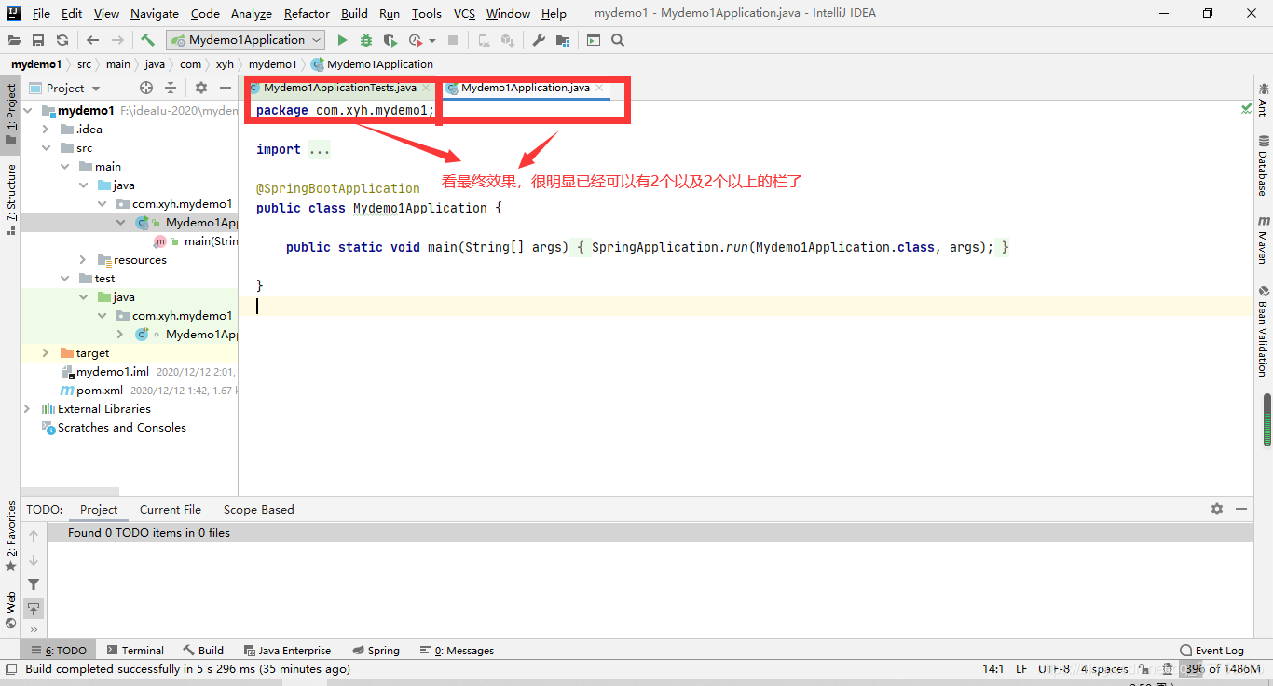Image resolution: width=1273 pixels, height=686 pixels.
Task: Switch to Current File TODO tab
Action: tap(171, 510)
